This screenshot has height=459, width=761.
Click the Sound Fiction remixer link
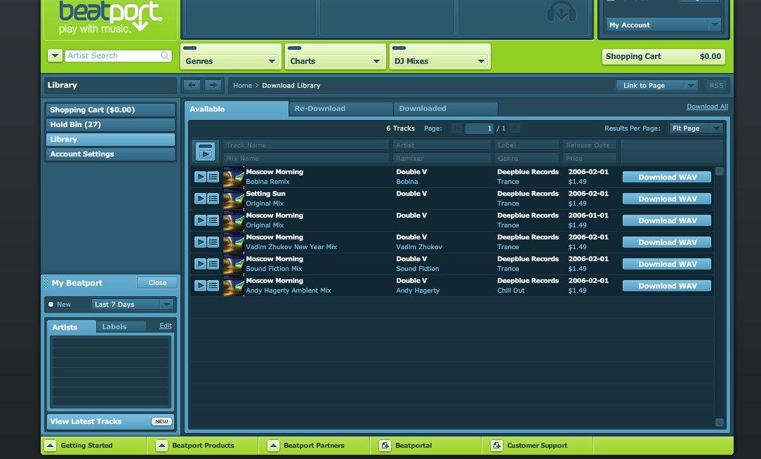point(418,269)
